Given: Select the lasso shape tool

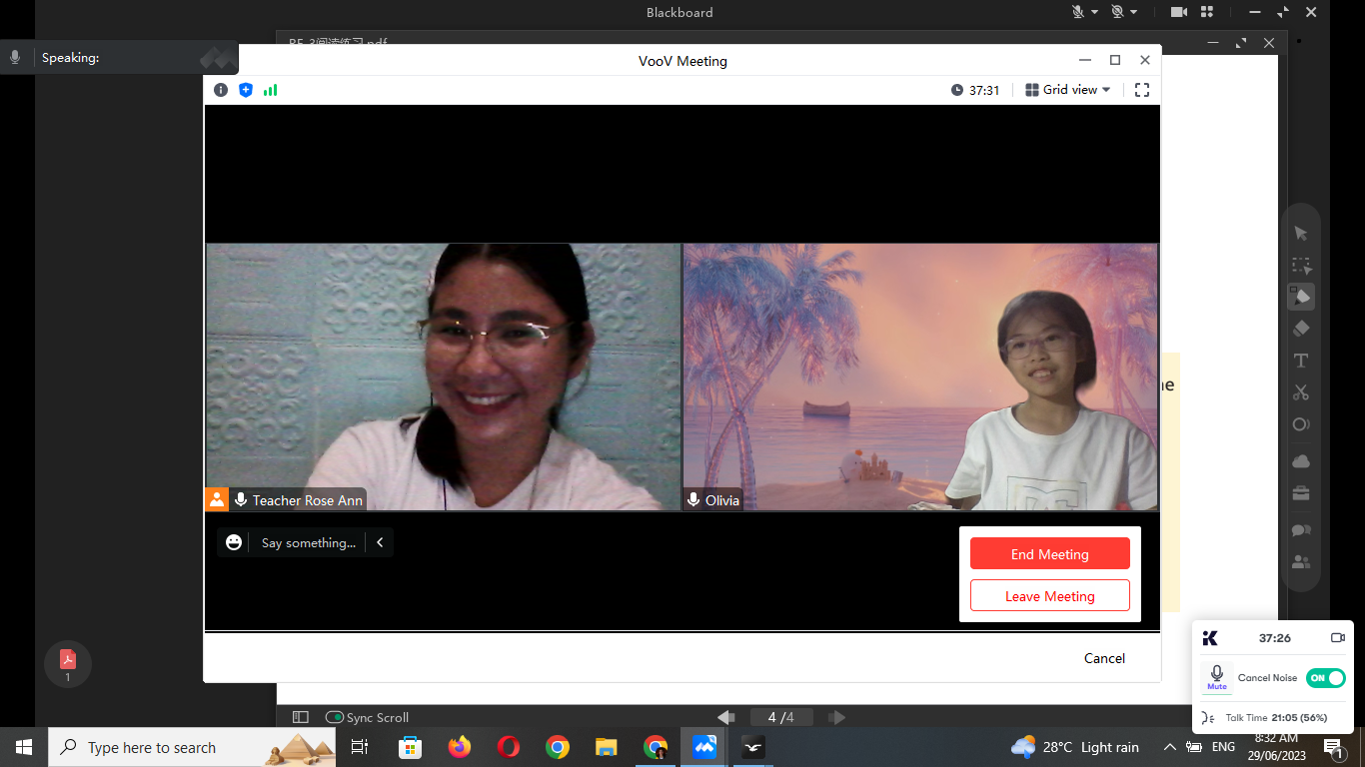Looking at the screenshot, I should pos(1301,424).
